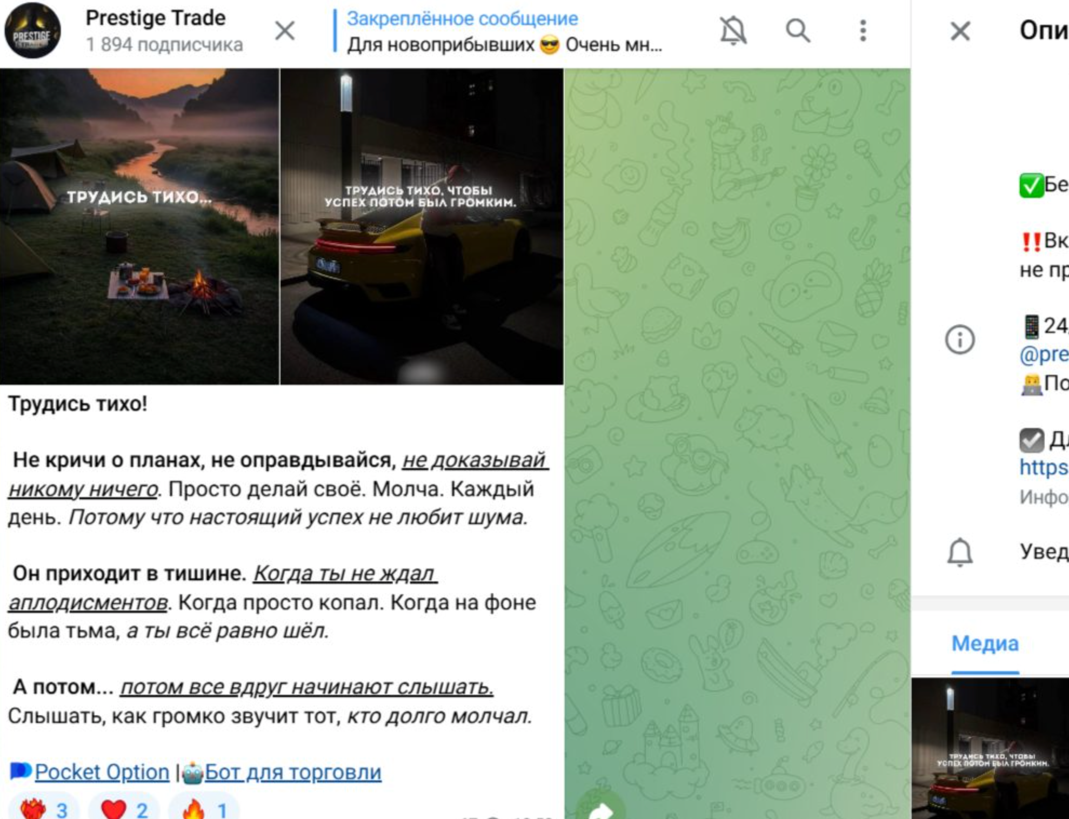Open the Pocket Option link
Screen dimensions: 1069x819
tap(102, 772)
